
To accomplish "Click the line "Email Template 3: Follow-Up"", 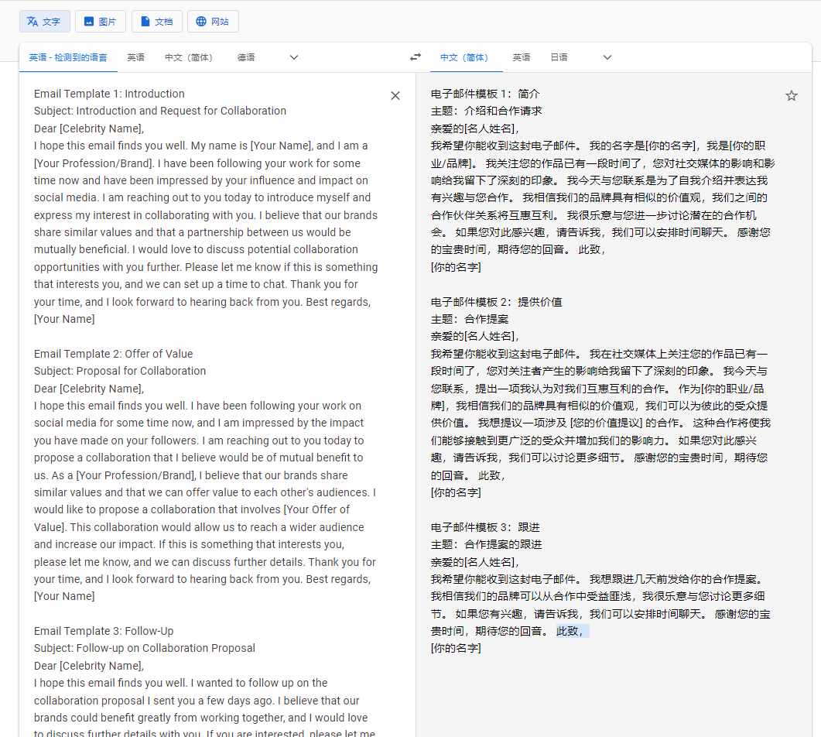I will tap(104, 631).
